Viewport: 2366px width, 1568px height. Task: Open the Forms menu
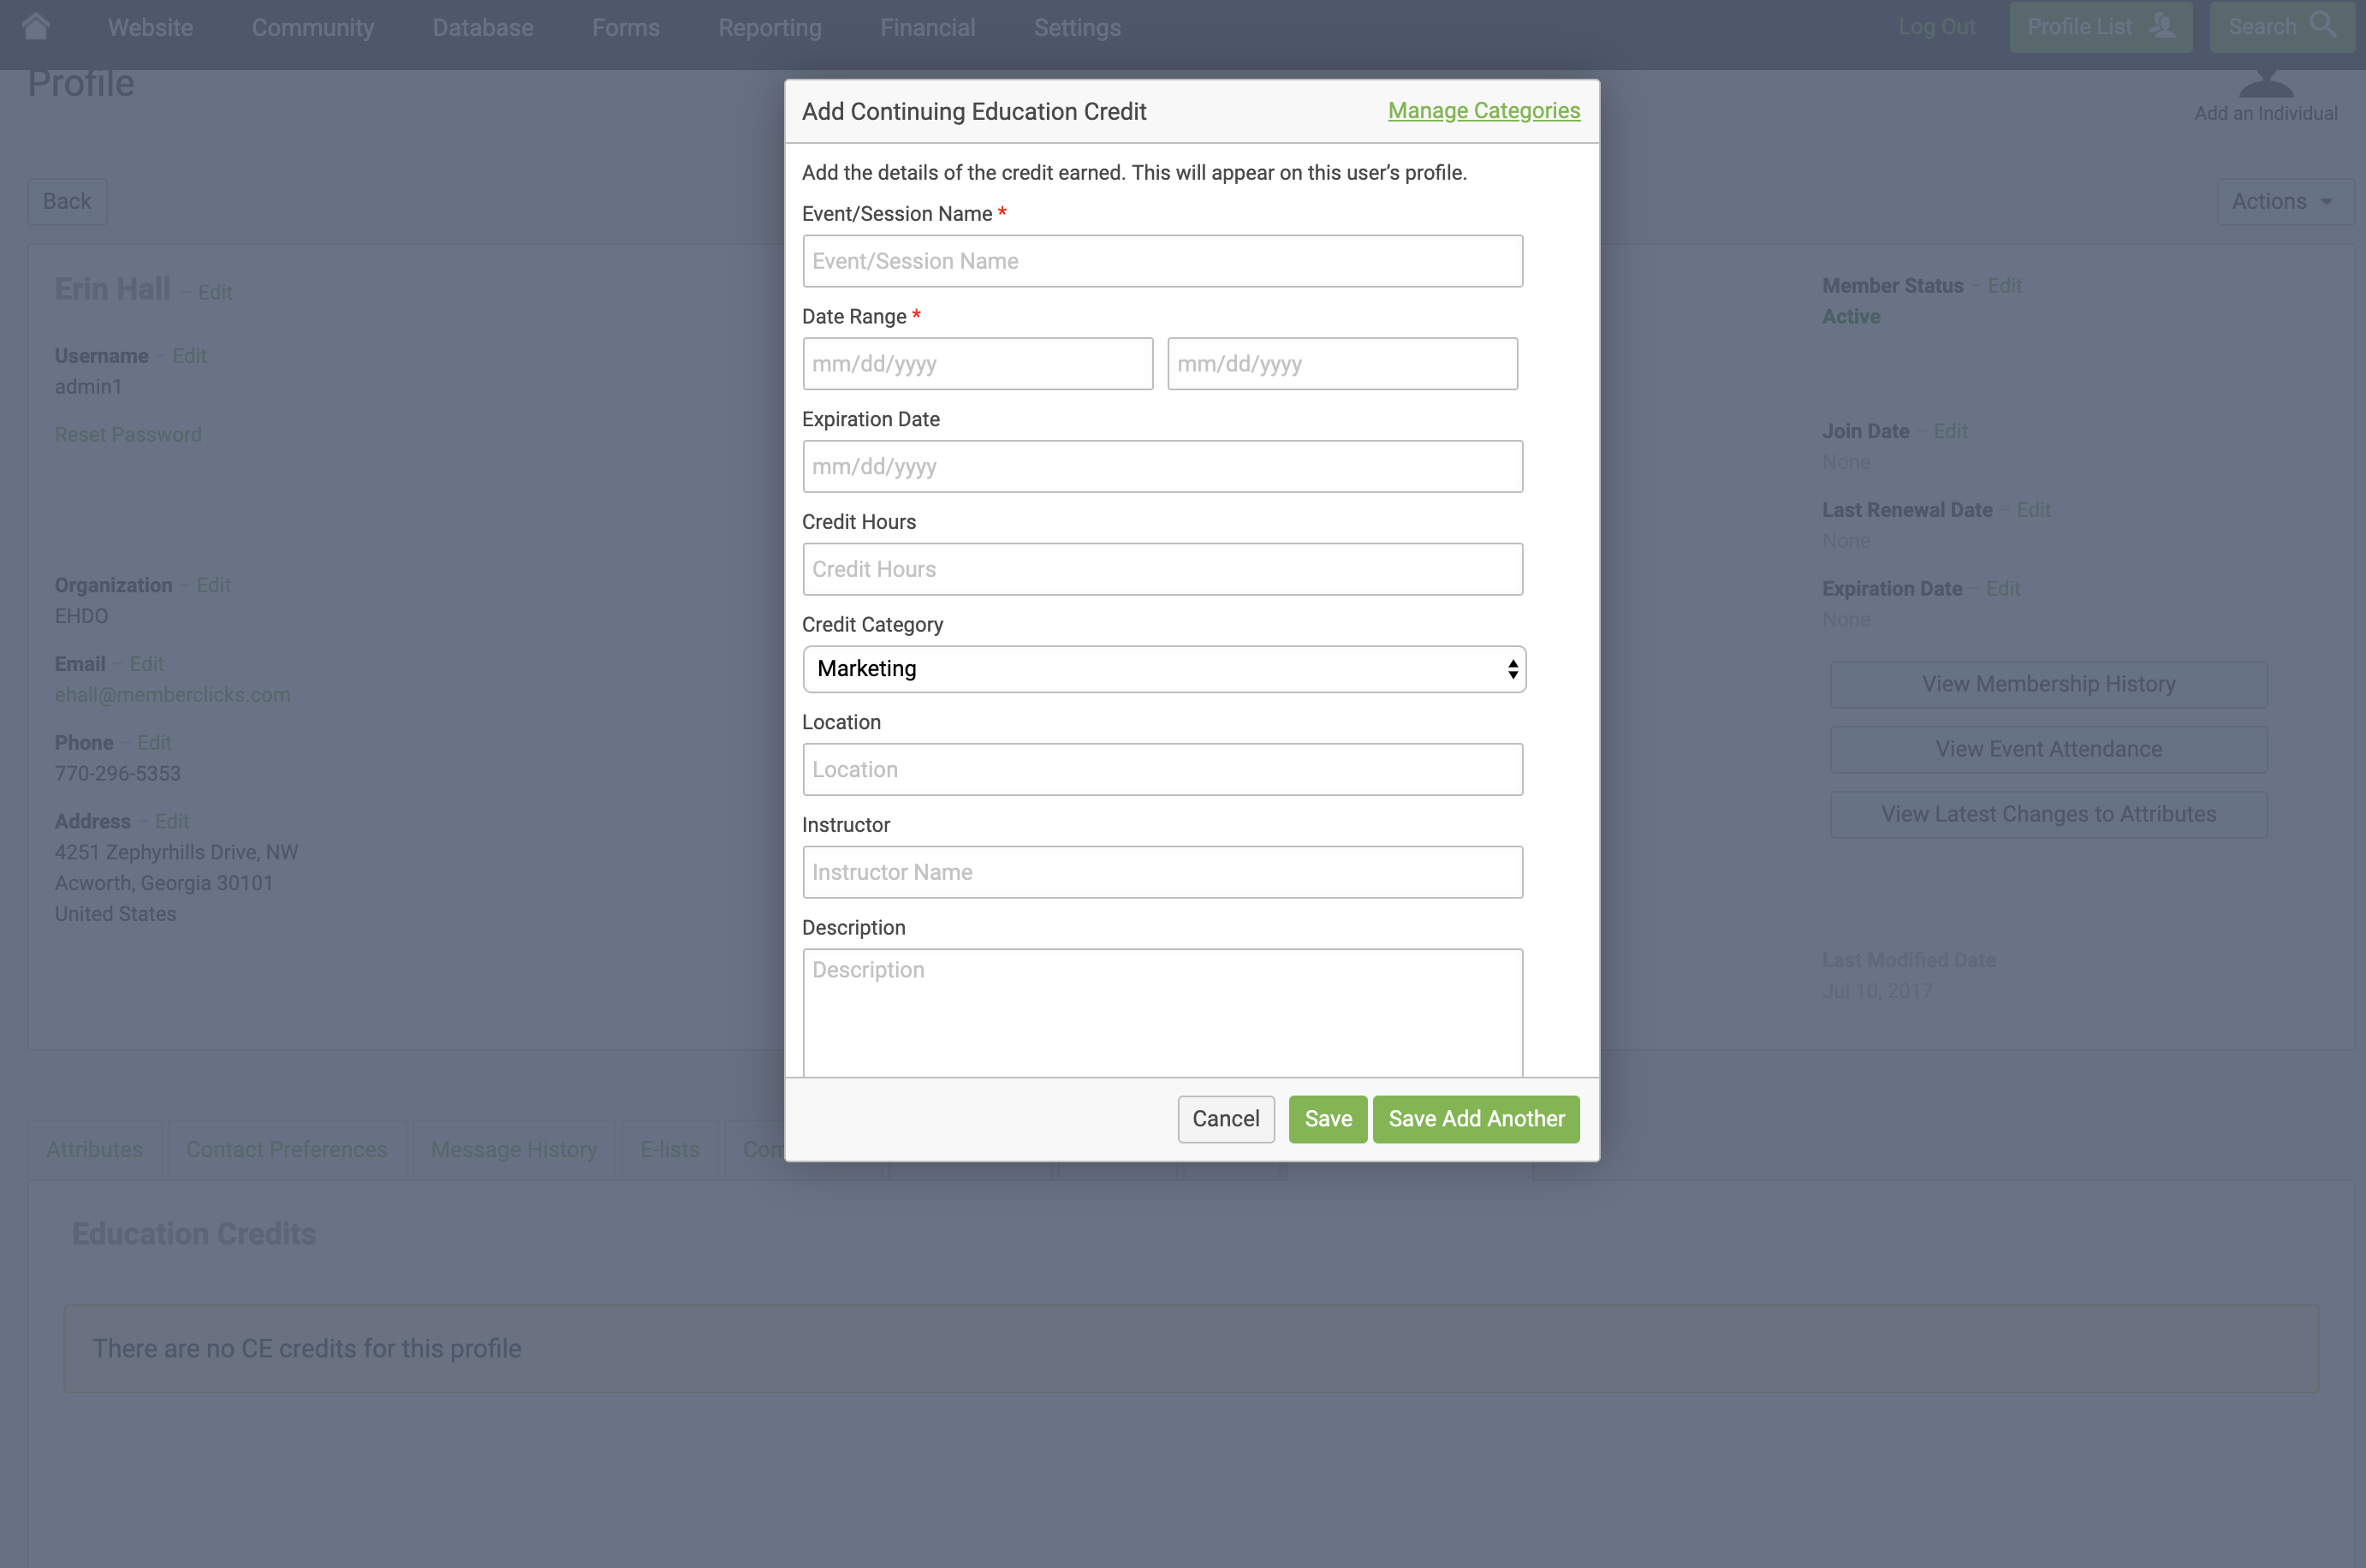[x=625, y=27]
